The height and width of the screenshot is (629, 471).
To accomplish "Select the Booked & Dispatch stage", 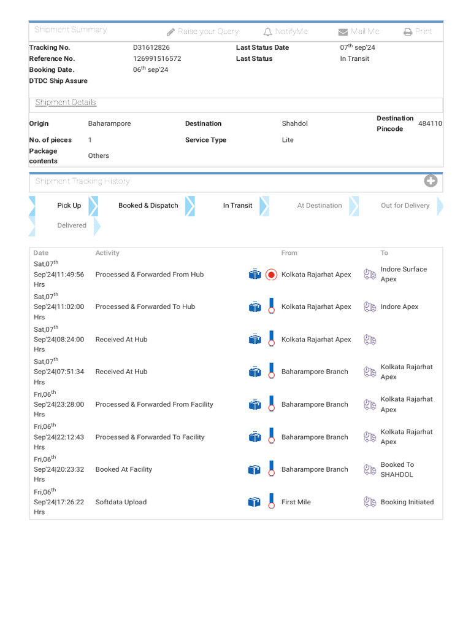I will tap(148, 205).
